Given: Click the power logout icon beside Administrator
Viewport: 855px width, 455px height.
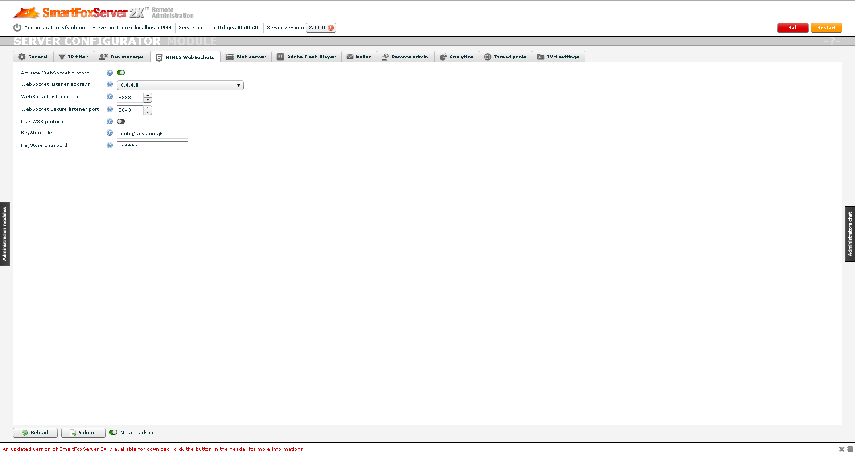Looking at the screenshot, I should point(17,27).
